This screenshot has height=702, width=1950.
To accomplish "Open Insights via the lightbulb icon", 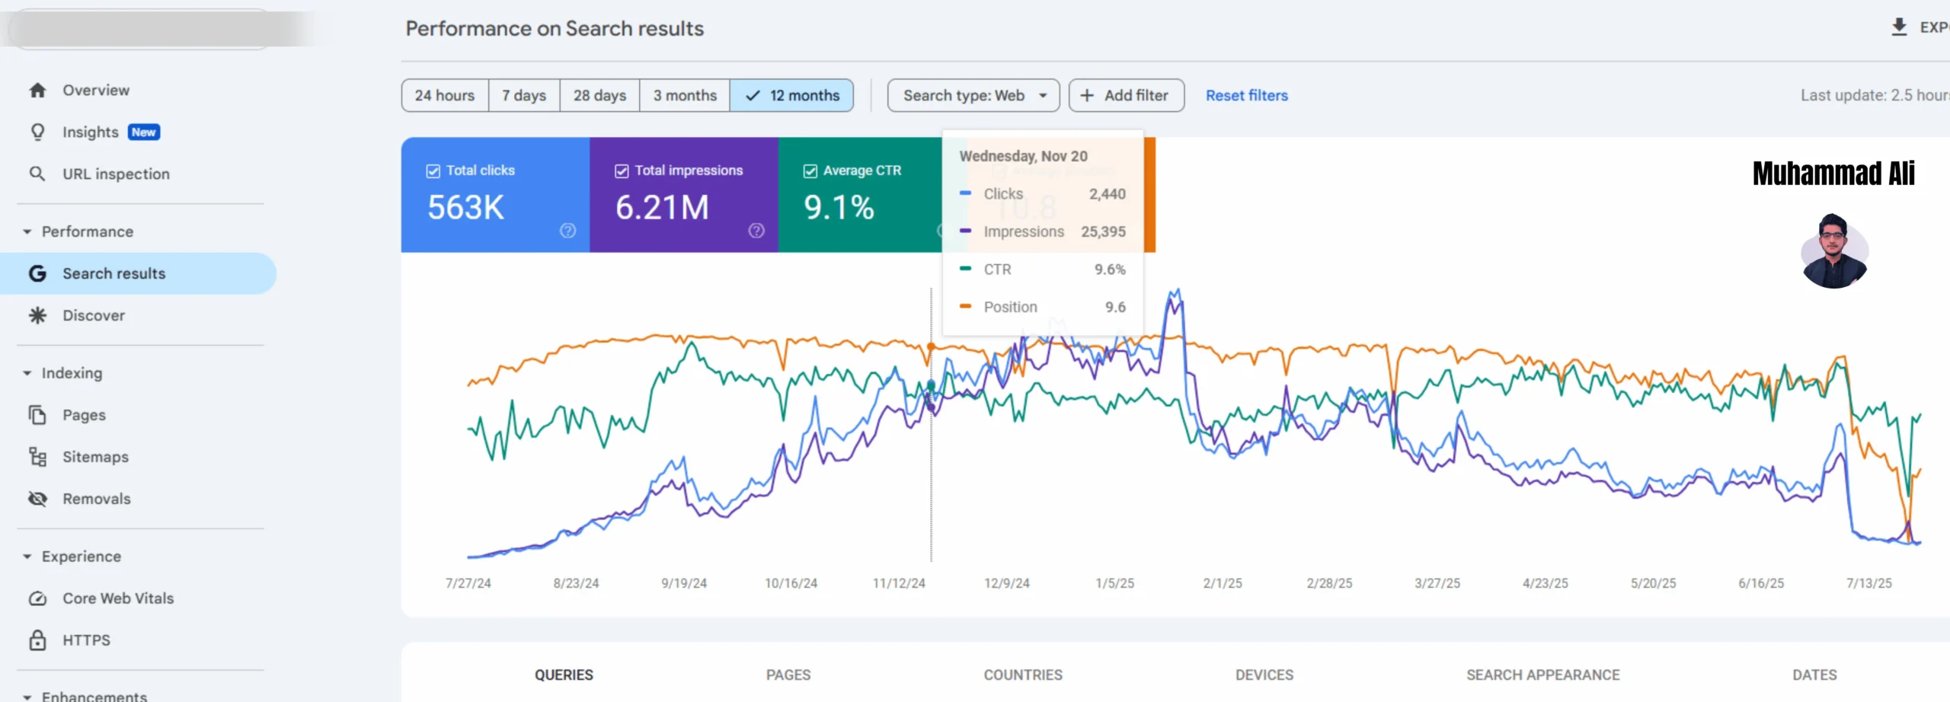I will click(37, 132).
